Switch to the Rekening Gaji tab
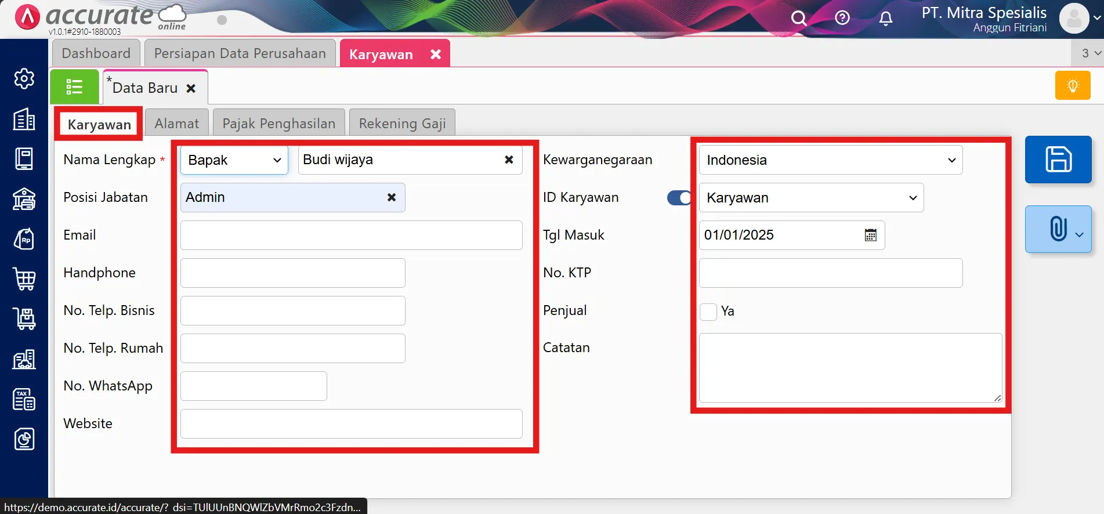 coord(402,124)
